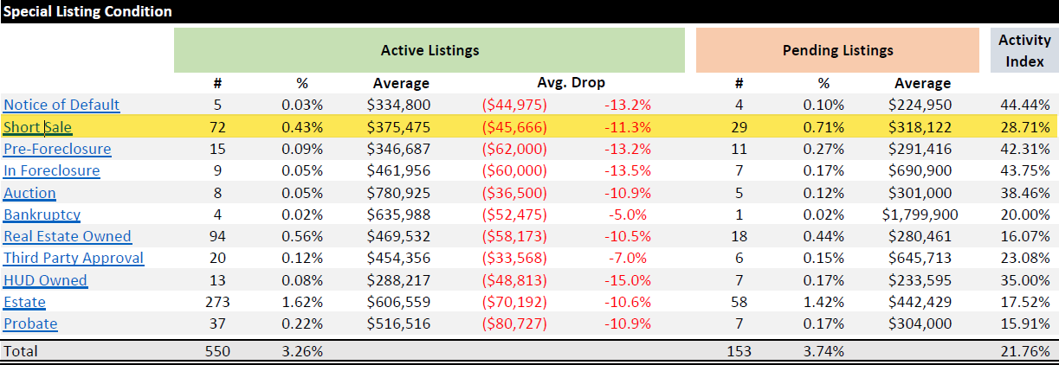The image size is (1059, 365).
Task: Click the Estate link
Action: (x=24, y=302)
